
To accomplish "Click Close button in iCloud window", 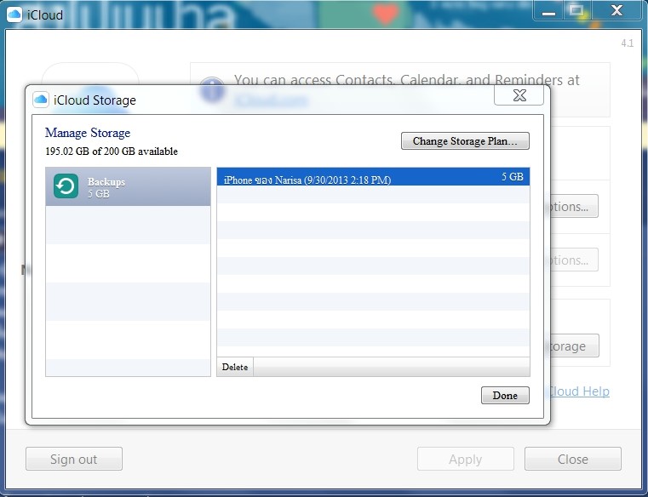I will 573,459.
